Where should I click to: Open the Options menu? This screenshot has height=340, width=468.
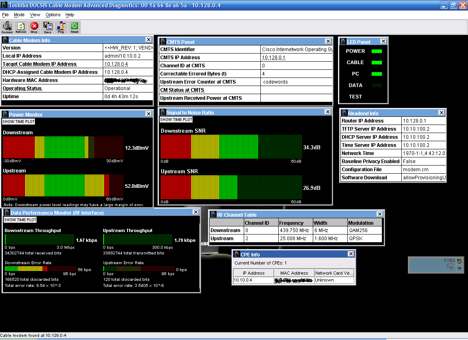tap(53, 15)
